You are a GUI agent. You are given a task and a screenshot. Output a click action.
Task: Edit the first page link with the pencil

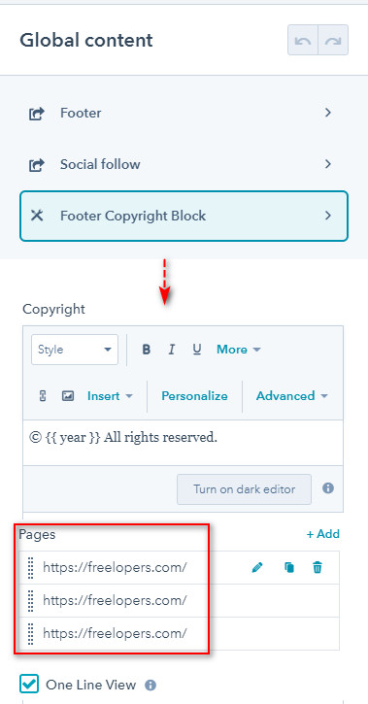(x=256, y=568)
